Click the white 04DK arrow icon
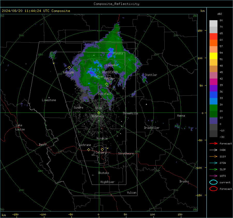 tap(213, 150)
